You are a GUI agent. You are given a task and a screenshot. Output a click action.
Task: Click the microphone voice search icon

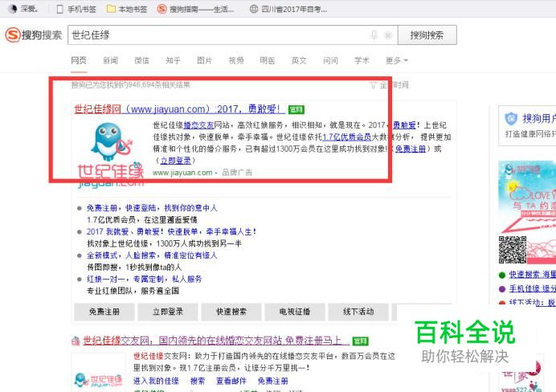point(374,35)
